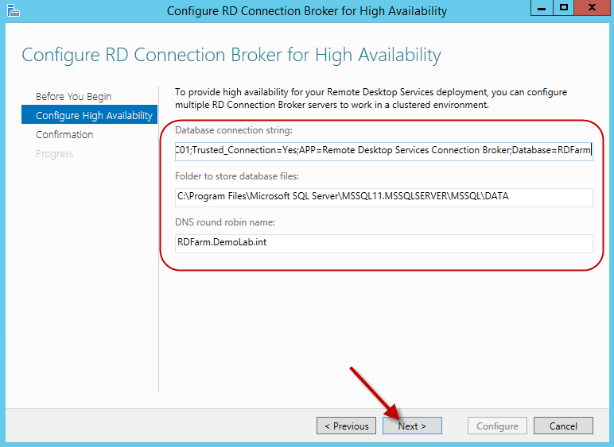Focus the folder to store database files field
The image size is (614, 447).
coord(384,196)
